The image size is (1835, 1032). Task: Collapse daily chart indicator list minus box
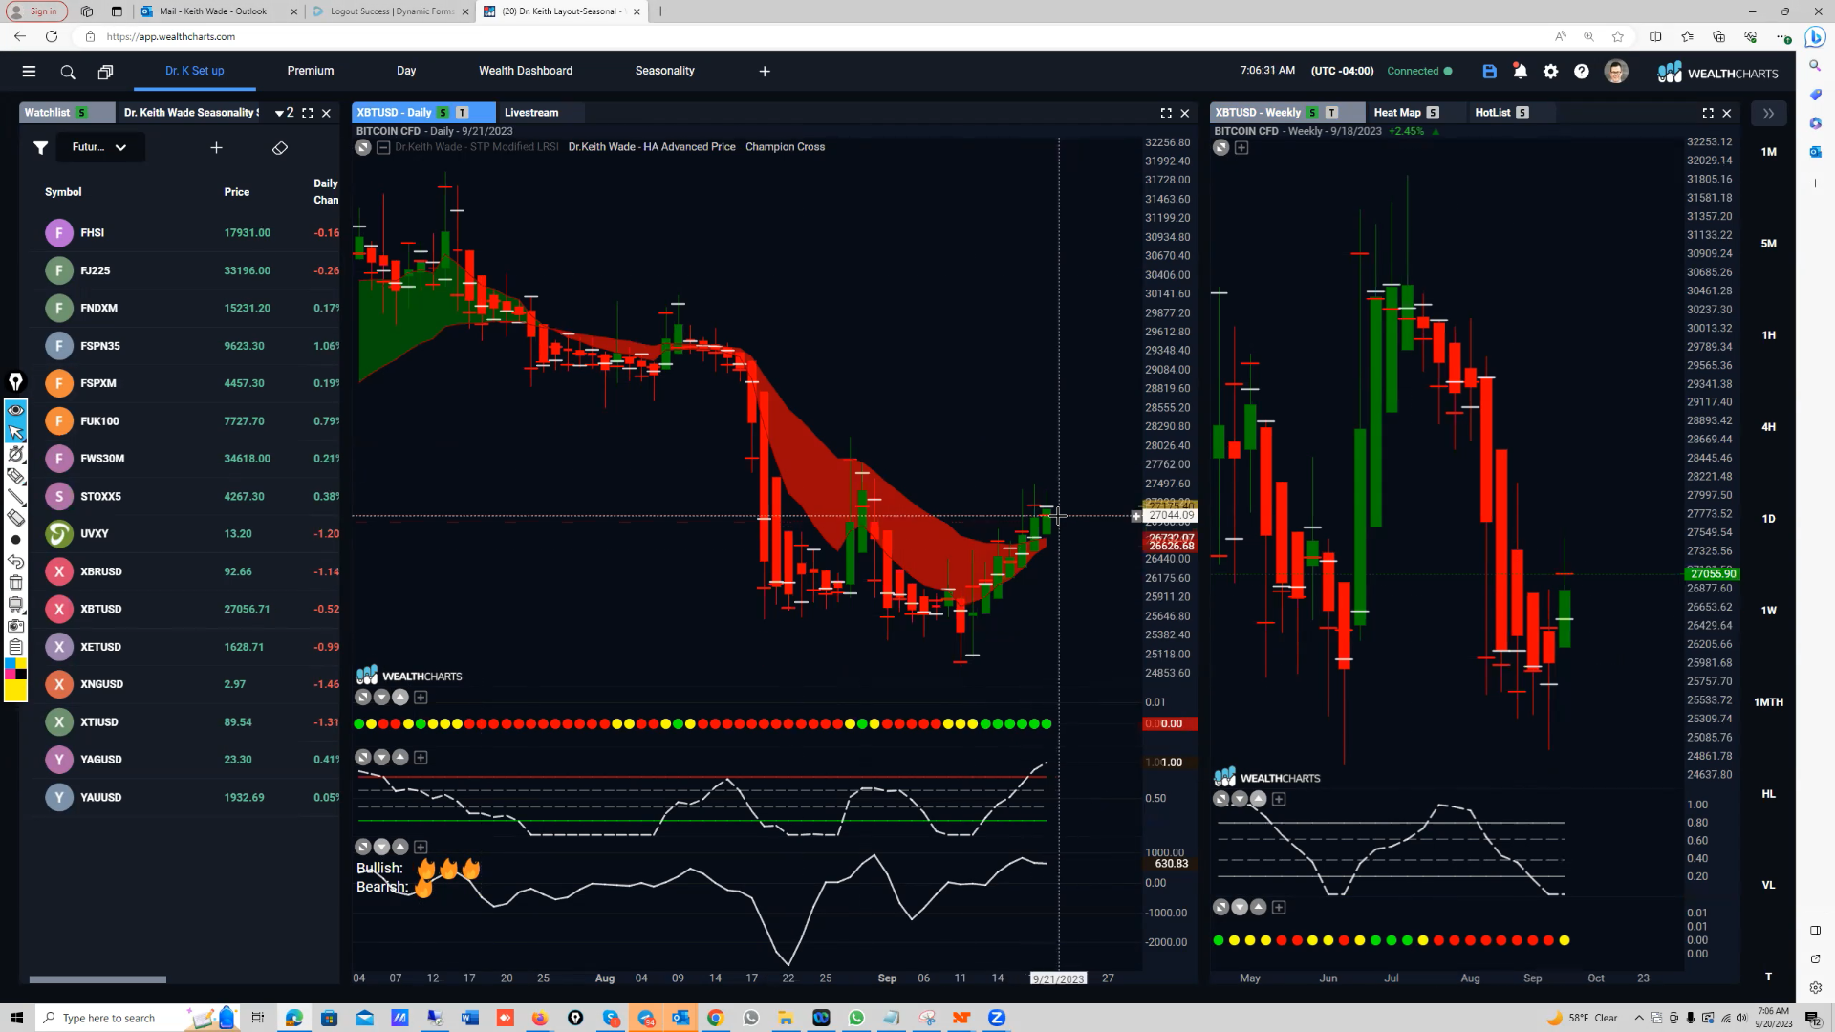(x=383, y=147)
